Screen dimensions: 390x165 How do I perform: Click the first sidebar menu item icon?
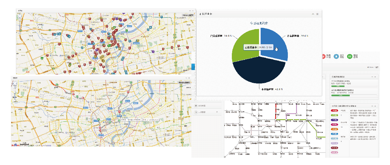click(x=196, y=106)
